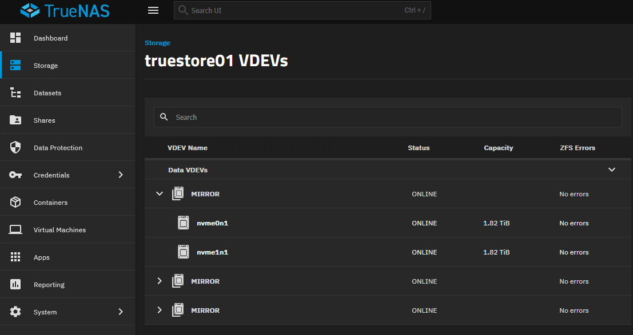Screen dimensions: 633x335
Task: Select disk nvme0n1
Action: 212,223
